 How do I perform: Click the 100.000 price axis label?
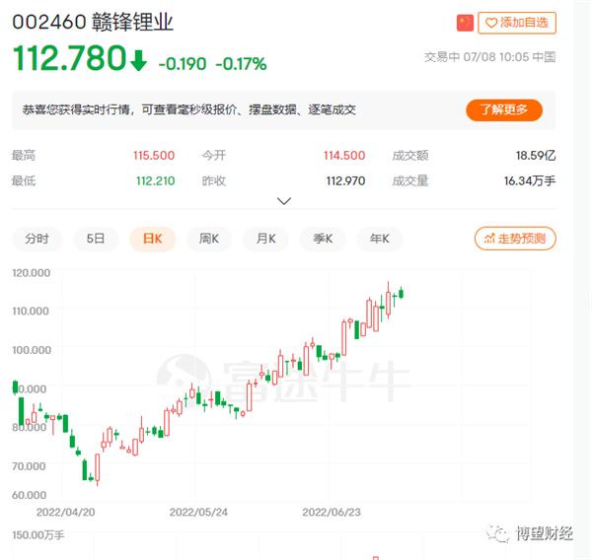(32, 350)
